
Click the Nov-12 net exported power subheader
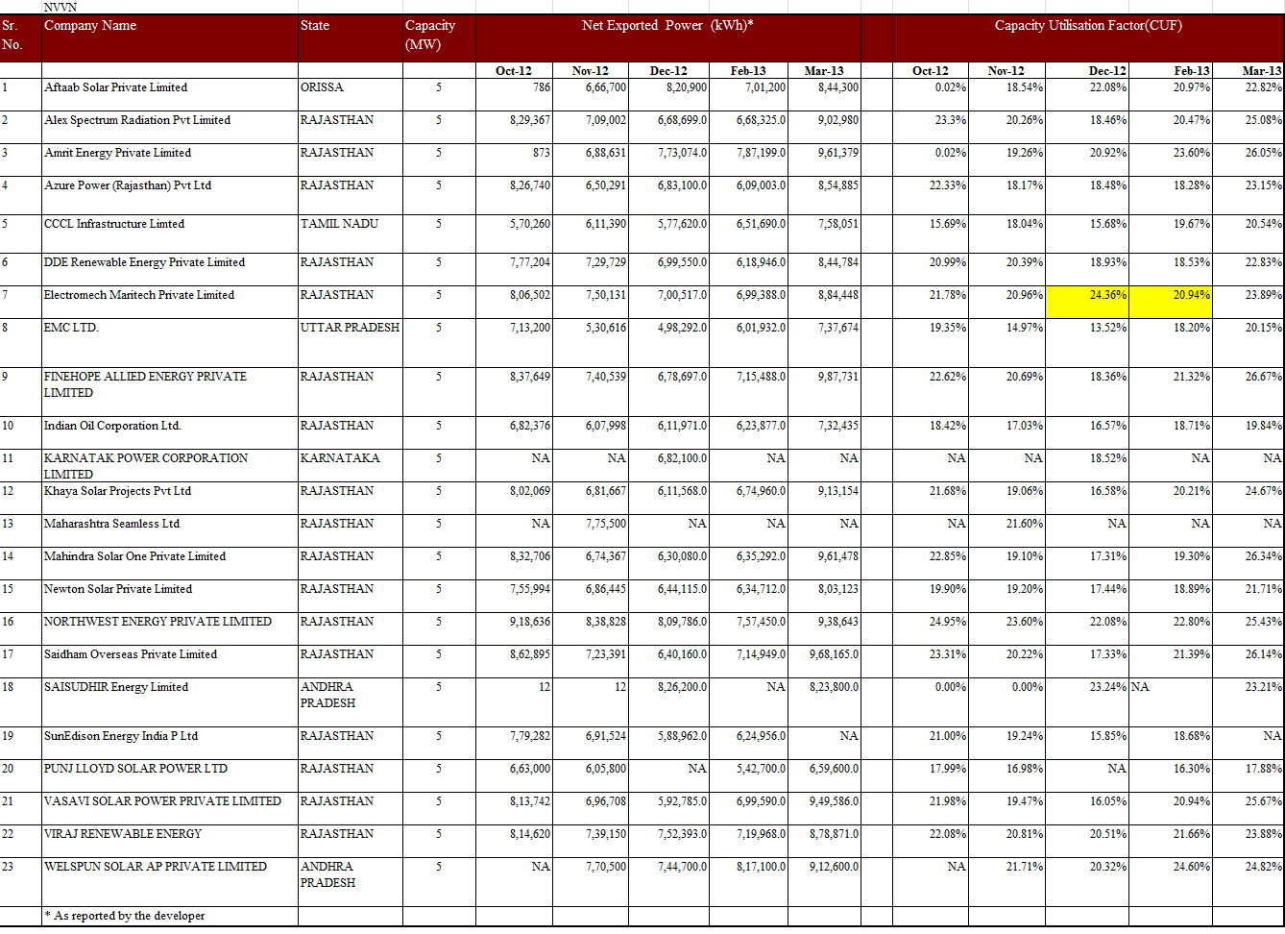590,71
